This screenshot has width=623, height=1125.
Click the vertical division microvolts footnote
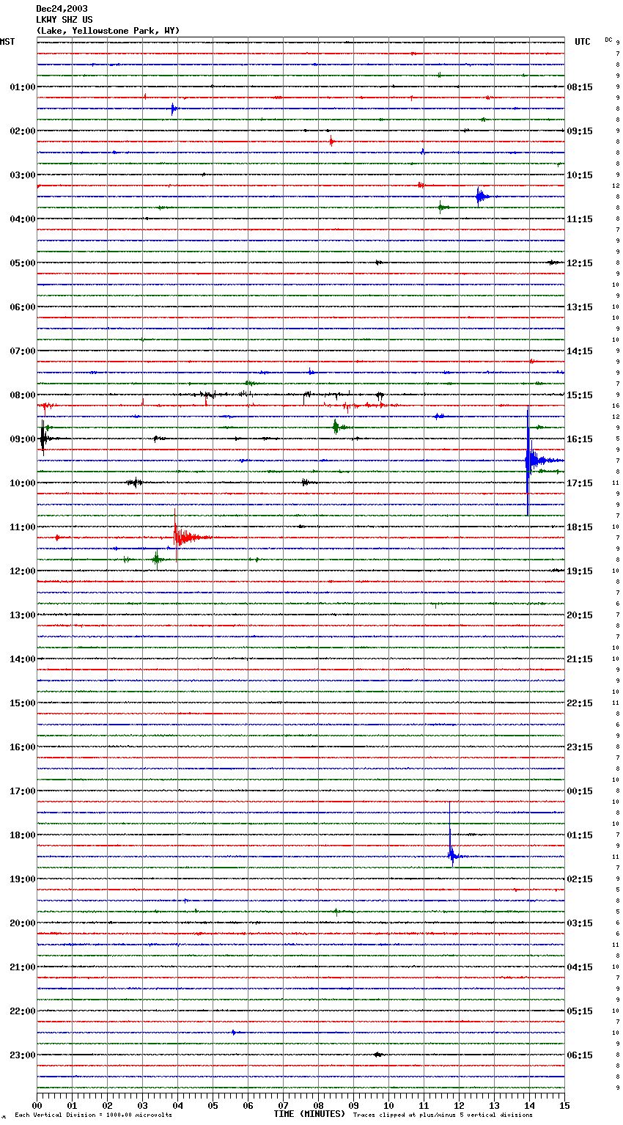pos(93,1115)
